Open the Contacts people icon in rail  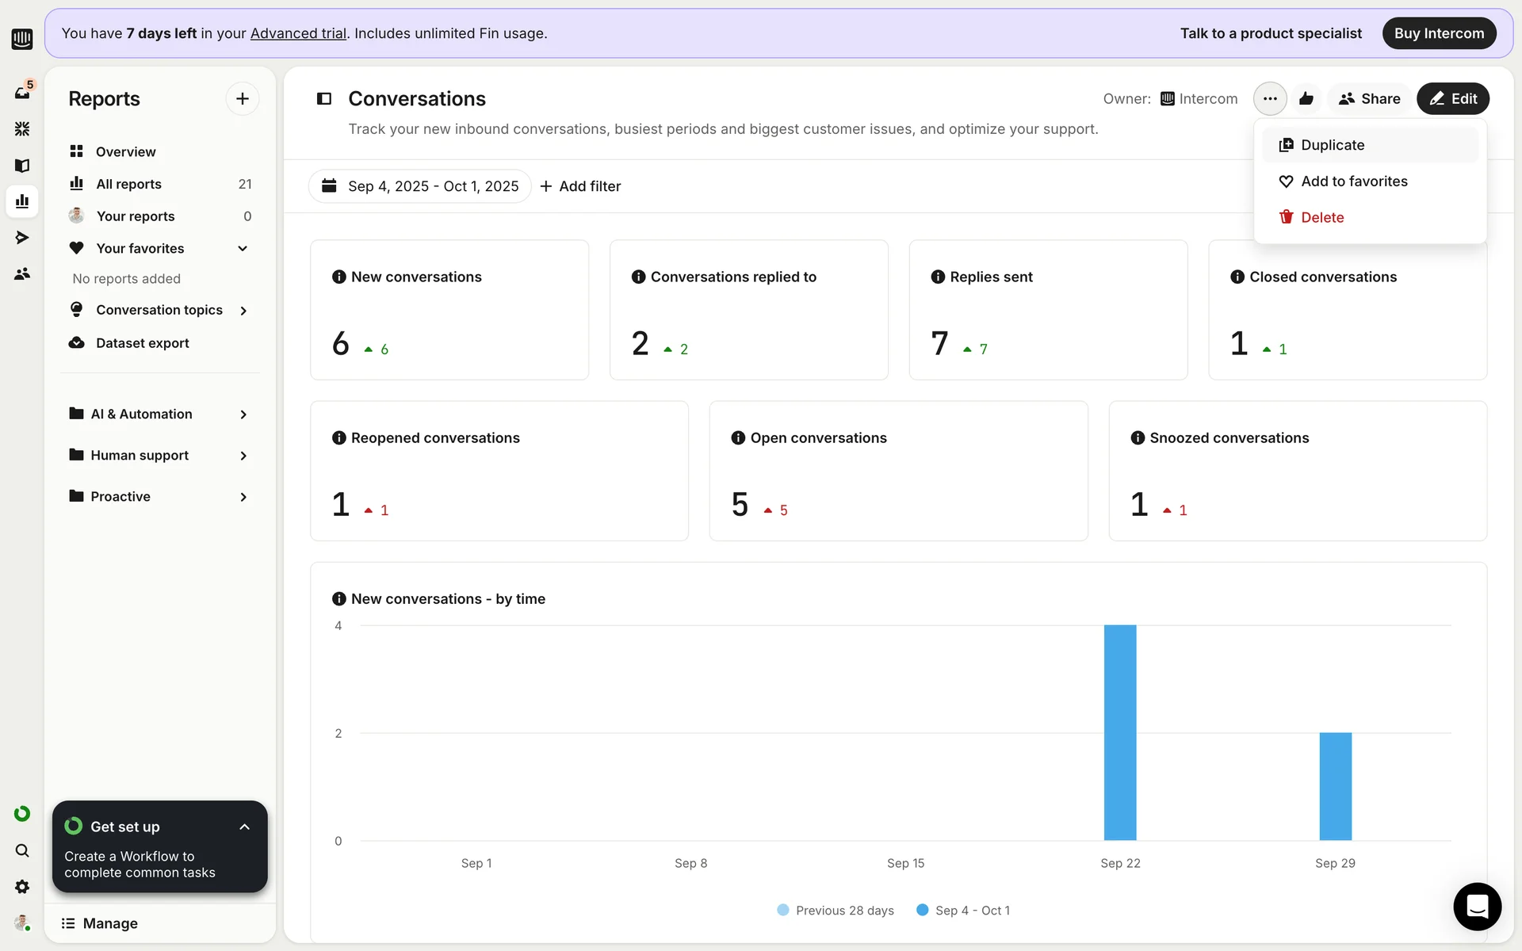22,273
